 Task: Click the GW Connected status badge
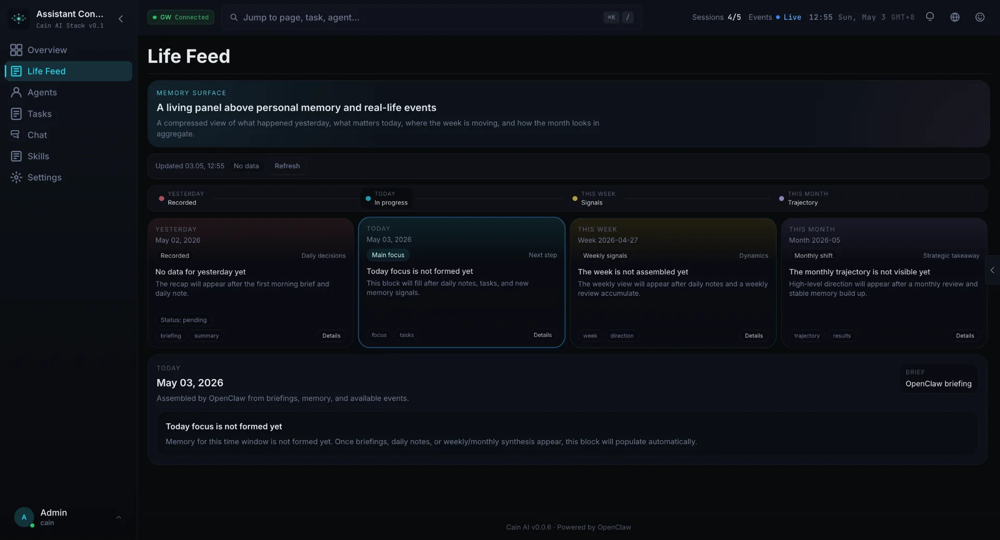[x=181, y=17]
